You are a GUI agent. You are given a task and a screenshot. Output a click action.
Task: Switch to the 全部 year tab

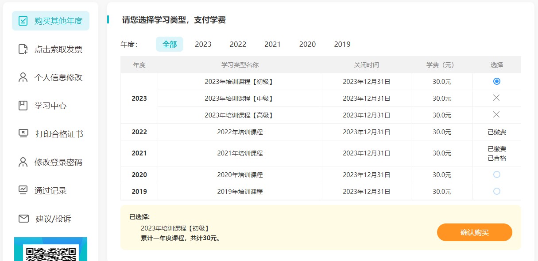pyautogui.click(x=170, y=44)
